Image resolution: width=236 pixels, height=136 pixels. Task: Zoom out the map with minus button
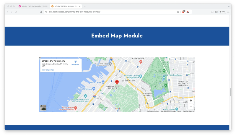tap(191, 106)
